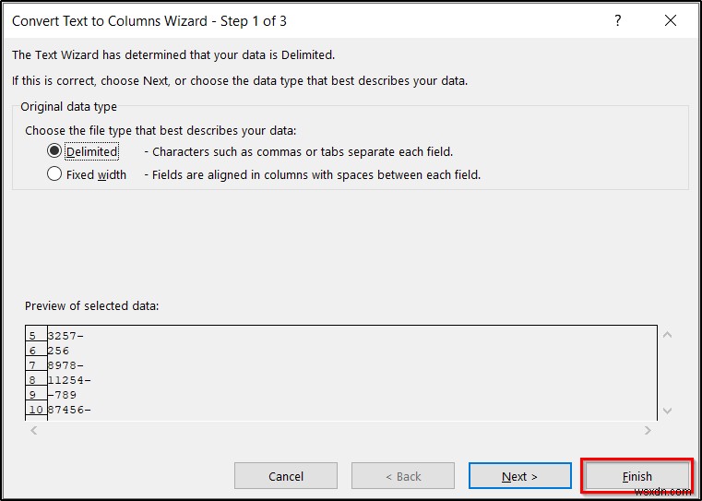Click the Back button

[401, 476]
